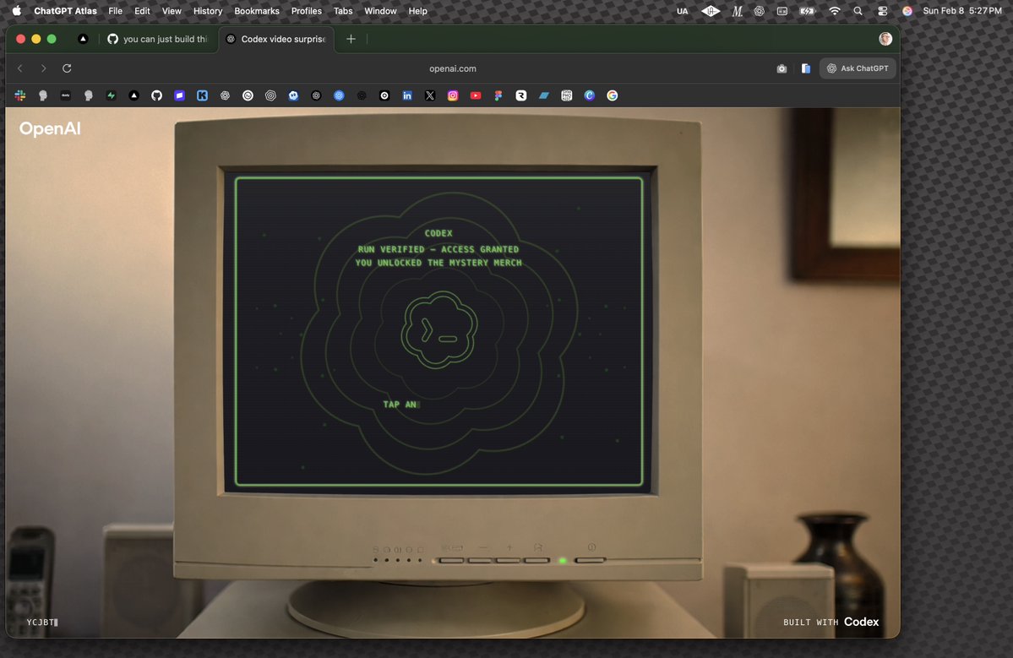Click the 'Built with Codex' label
This screenshot has height=658, width=1013.
click(831, 622)
